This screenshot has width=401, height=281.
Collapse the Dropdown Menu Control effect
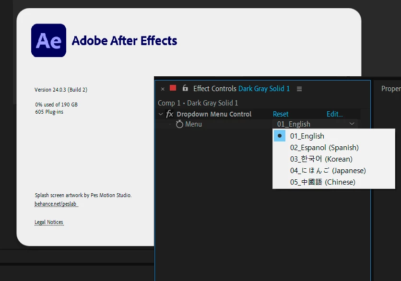[161, 114]
